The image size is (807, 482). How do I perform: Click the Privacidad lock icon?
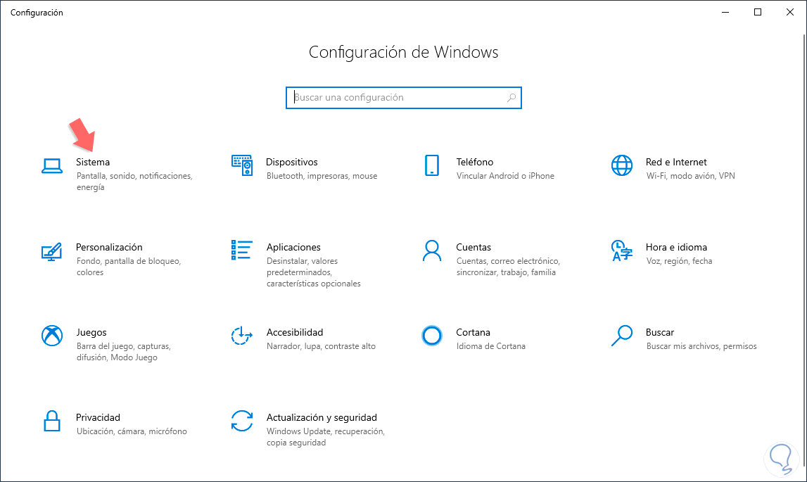click(52, 421)
